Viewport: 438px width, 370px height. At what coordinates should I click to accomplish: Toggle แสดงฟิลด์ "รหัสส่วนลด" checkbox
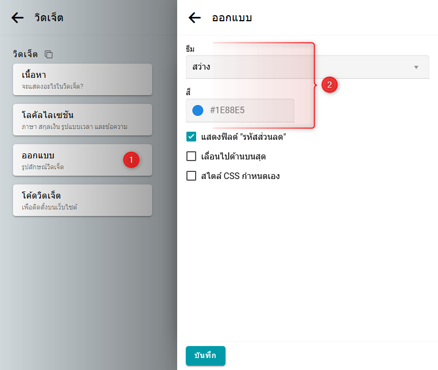(191, 137)
